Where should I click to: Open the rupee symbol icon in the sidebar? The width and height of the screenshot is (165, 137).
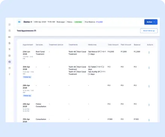9,74
